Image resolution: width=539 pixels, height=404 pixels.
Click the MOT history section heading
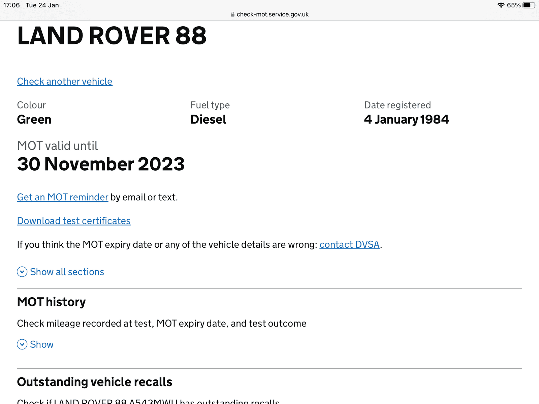51,302
